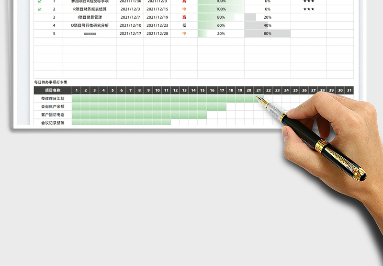Click the 查询账户余额 row label

click(53, 107)
